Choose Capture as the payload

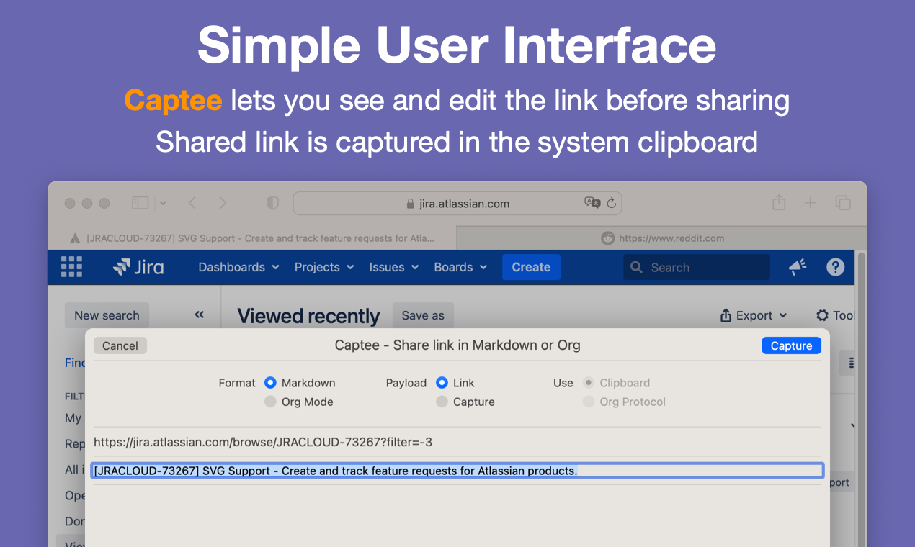pyautogui.click(x=442, y=402)
